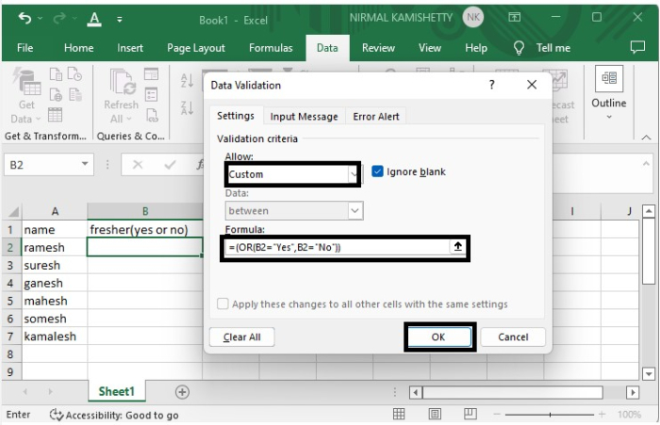The image size is (660, 425).
Task: Switch to Page Break Preview icon
Action: pyautogui.click(x=470, y=414)
